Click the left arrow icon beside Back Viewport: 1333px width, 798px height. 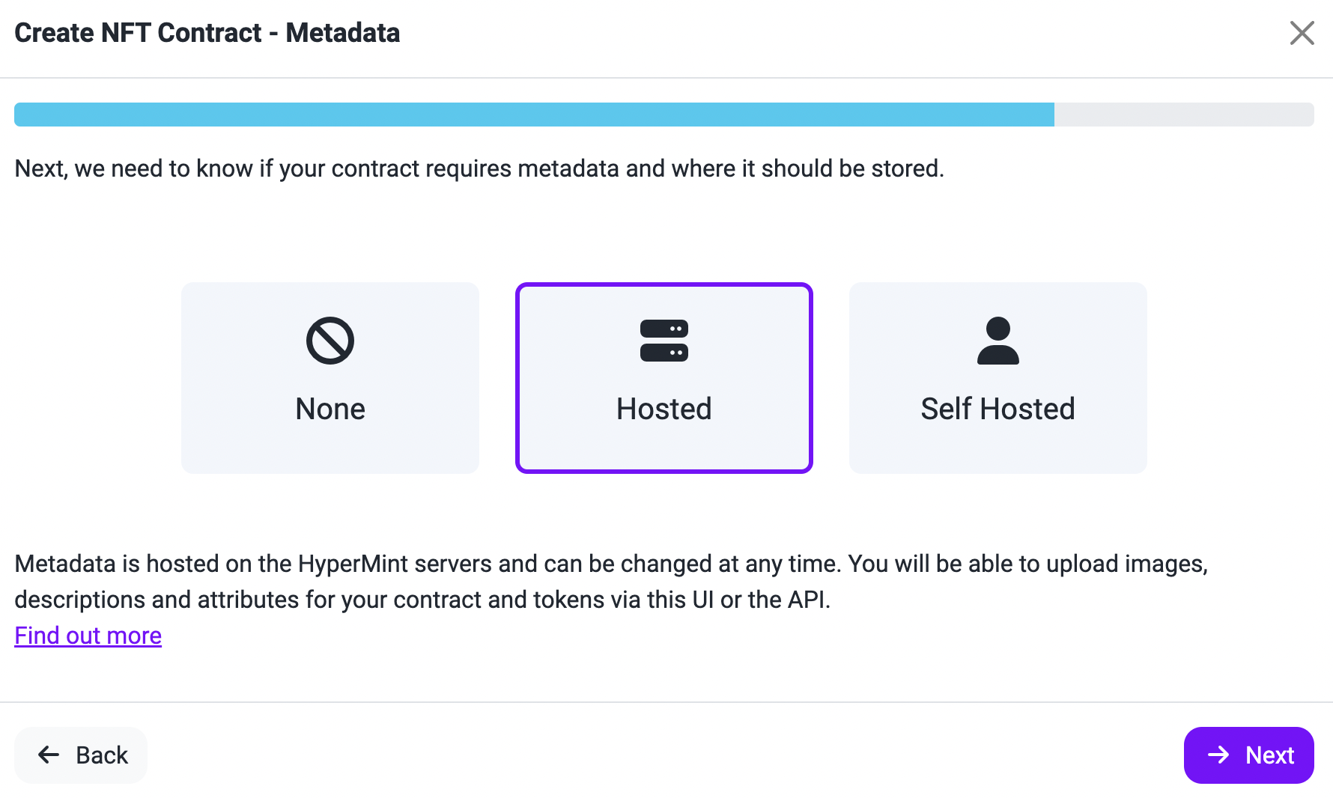pos(49,755)
